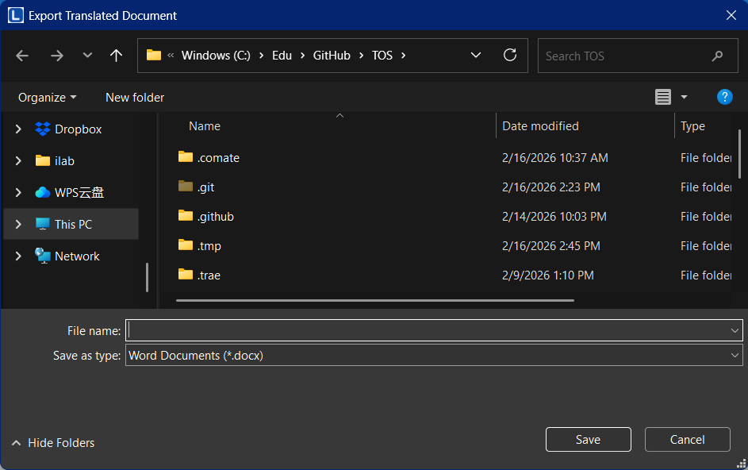Open the Save as type combo box

tap(434, 356)
